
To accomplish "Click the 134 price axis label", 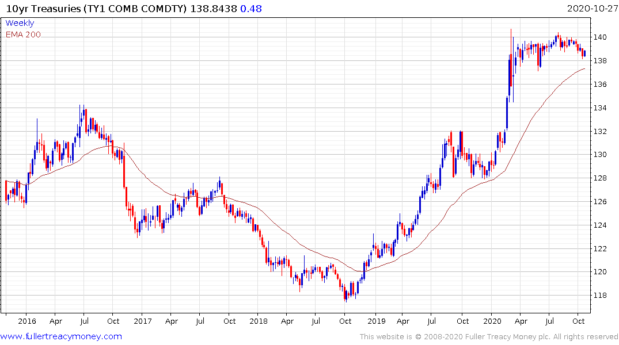I will [600, 108].
